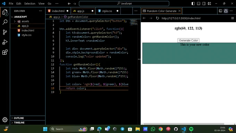Expand the TIMELINE section

(27, 123)
